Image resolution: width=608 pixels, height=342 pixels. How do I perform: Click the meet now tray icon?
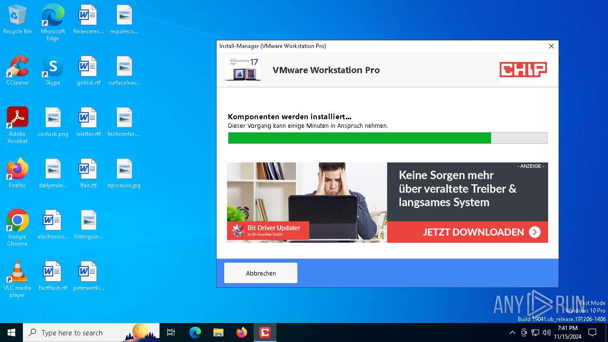coord(524,332)
